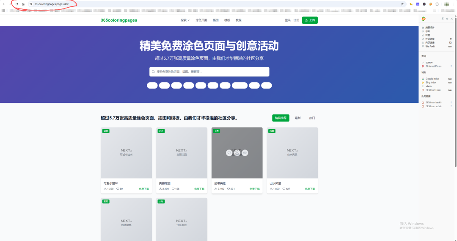Open the 美丽花园 thumbnail image
The width and height of the screenshot is (457, 241).
point(182,153)
